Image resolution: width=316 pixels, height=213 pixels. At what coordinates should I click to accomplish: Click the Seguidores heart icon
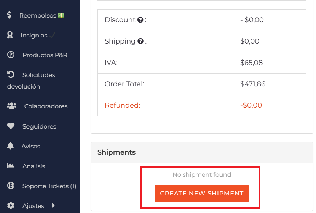coord(11,126)
